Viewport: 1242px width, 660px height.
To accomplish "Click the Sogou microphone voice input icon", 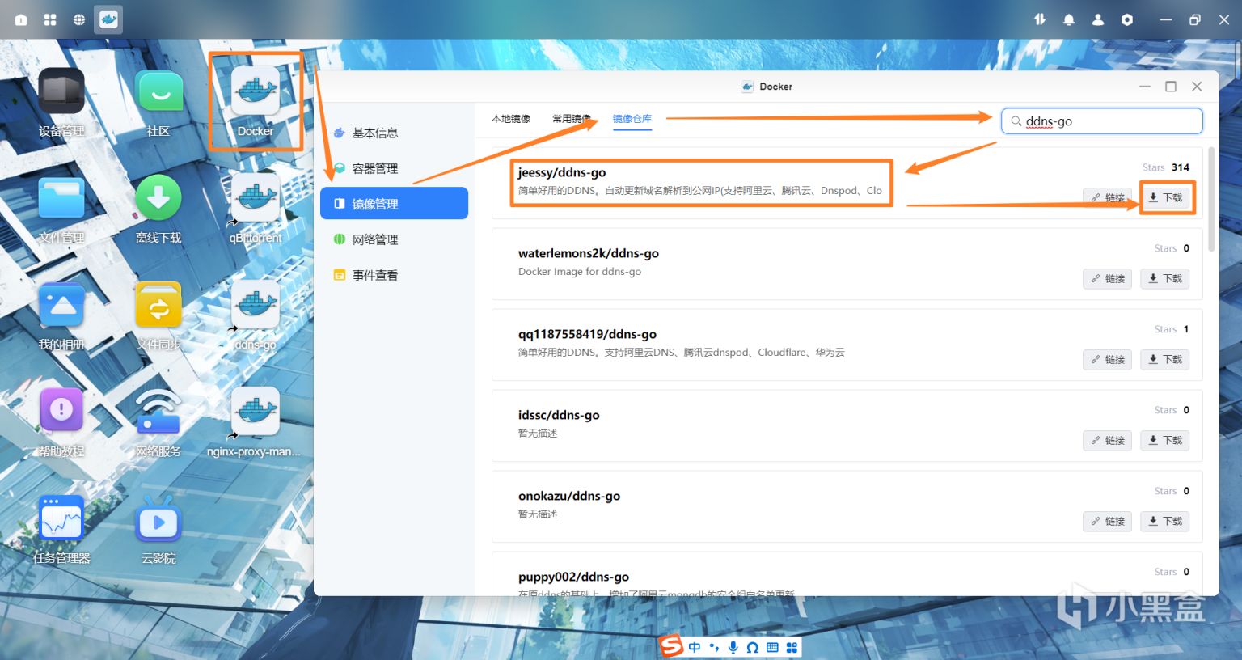I will (x=733, y=647).
